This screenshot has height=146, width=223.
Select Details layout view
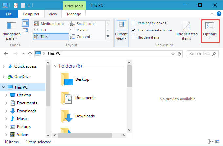[79, 30]
